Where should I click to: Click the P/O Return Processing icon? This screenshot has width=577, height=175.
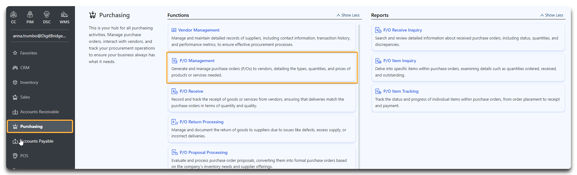pos(175,122)
